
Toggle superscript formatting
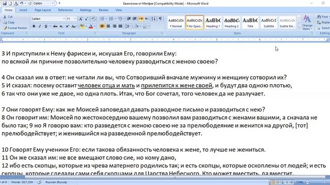[x=68, y=26]
